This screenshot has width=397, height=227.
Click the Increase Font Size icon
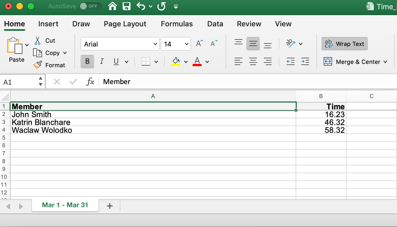point(200,44)
